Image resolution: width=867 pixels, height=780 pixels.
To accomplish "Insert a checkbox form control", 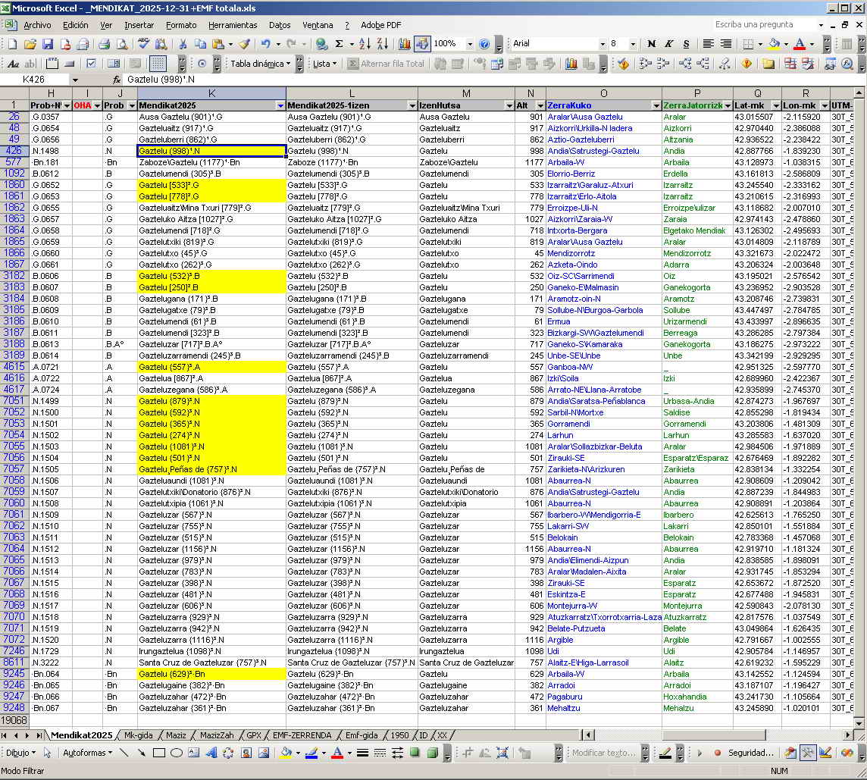I will [91, 64].
